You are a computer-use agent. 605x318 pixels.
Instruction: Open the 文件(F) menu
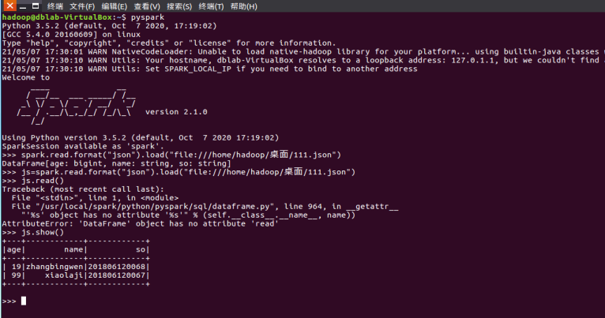tap(82, 6)
